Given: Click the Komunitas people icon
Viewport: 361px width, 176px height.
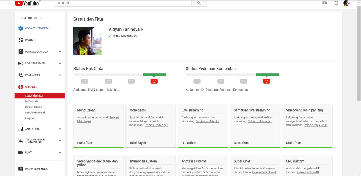Looking at the screenshot, I should tap(20, 75).
